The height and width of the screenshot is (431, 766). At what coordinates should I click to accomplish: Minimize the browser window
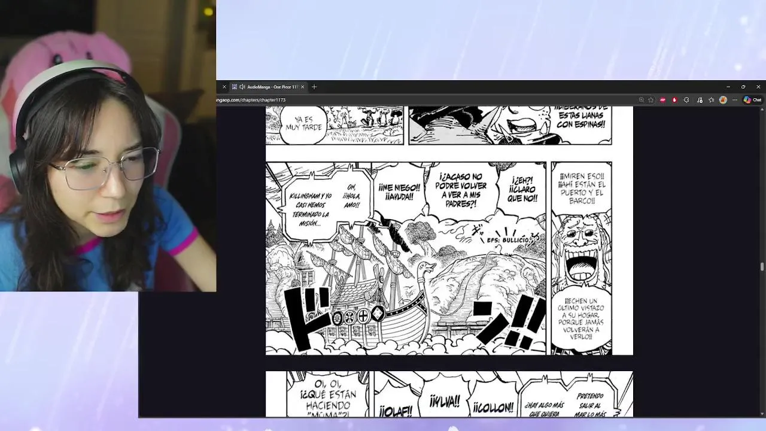[x=728, y=87]
